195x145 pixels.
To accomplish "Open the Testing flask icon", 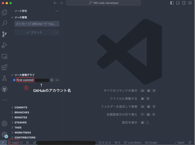I will click(4, 78).
